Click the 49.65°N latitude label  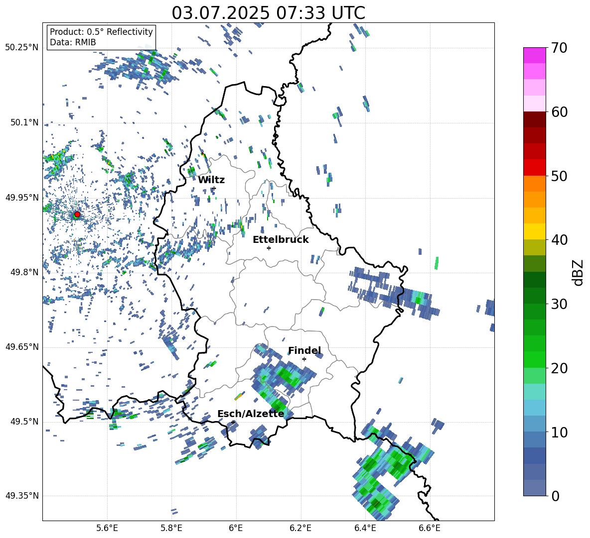pos(22,347)
